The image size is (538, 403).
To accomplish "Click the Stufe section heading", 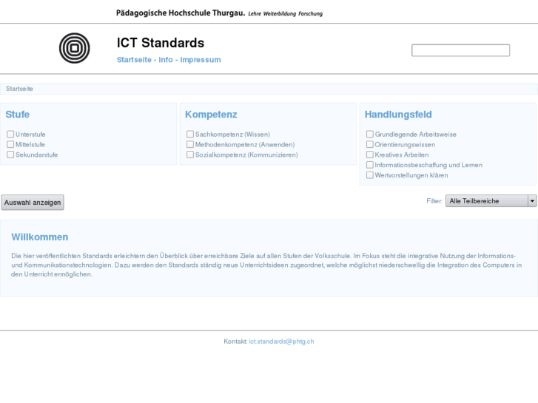I will click(x=18, y=114).
